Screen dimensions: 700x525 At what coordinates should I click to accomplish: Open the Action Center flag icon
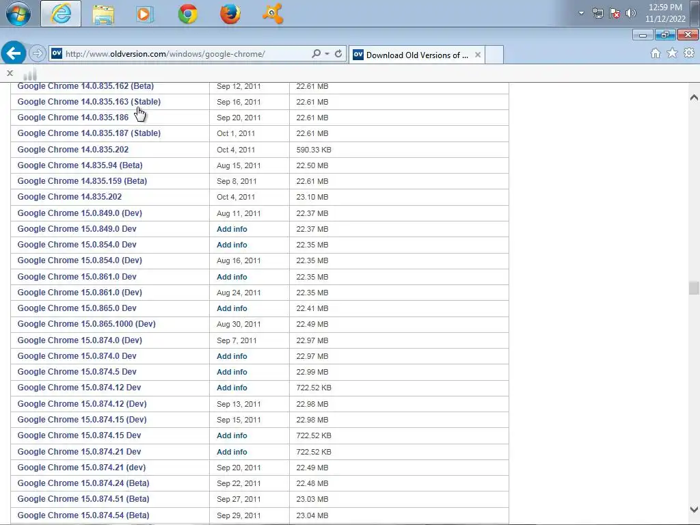(x=615, y=13)
